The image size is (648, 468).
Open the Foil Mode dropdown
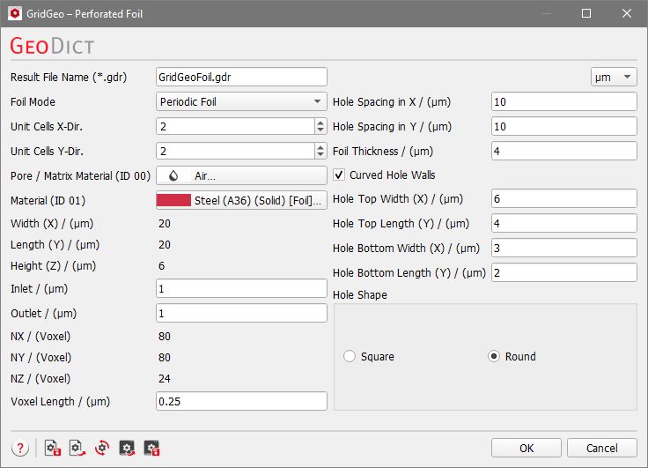pos(241,101)
